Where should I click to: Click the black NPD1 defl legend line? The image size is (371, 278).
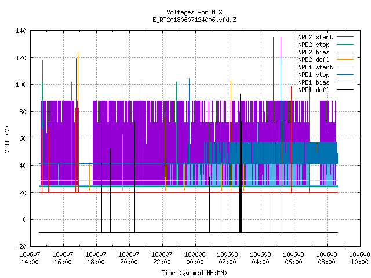point(345,90)
